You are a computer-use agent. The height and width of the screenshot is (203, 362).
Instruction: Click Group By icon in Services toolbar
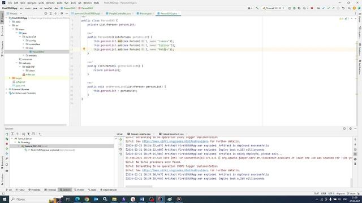[x=24, y=134]
